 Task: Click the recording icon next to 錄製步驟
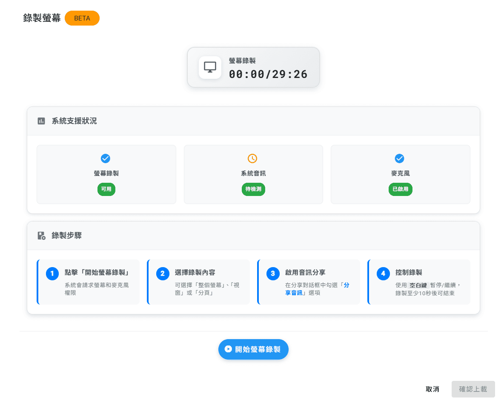click(x=41, y=236)
